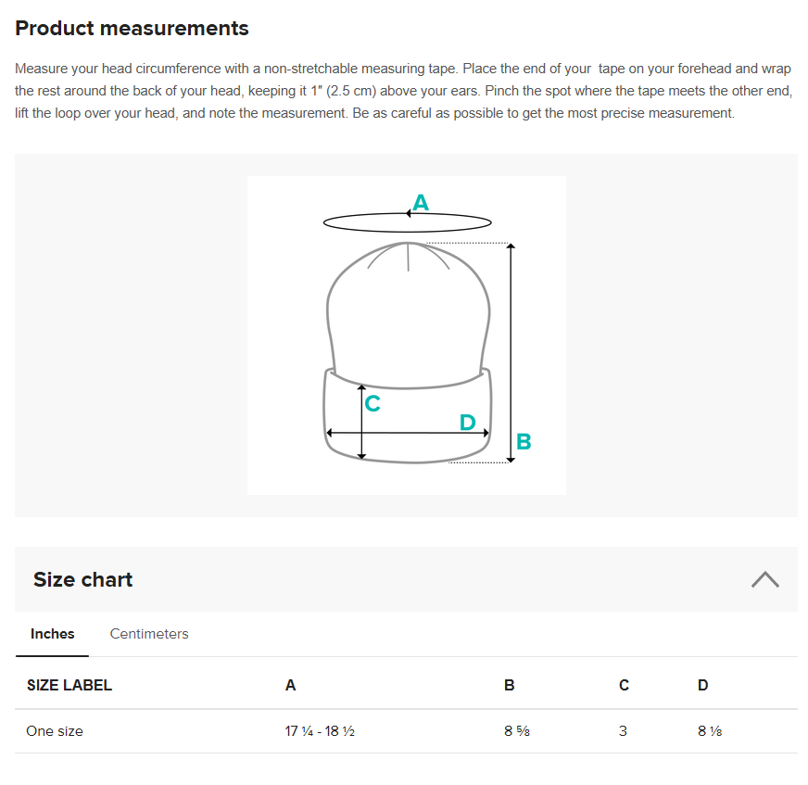Click the head circumference ellipse icon

[x=407, y=222]
